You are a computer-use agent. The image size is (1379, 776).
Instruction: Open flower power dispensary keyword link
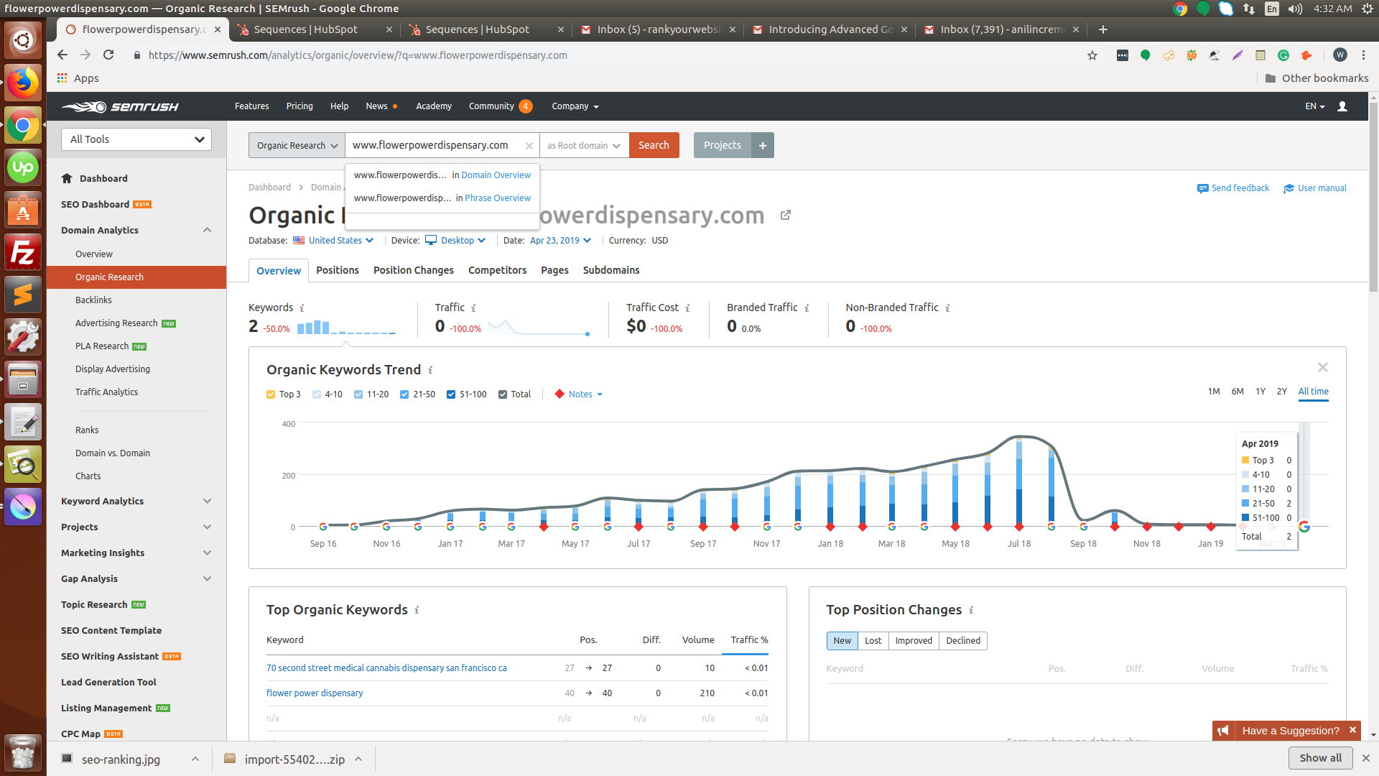point(315,693)
